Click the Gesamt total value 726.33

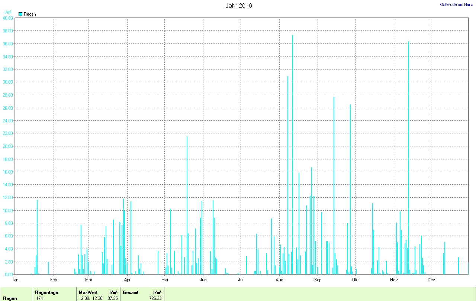pyautogui.click(x=155, y=298)
